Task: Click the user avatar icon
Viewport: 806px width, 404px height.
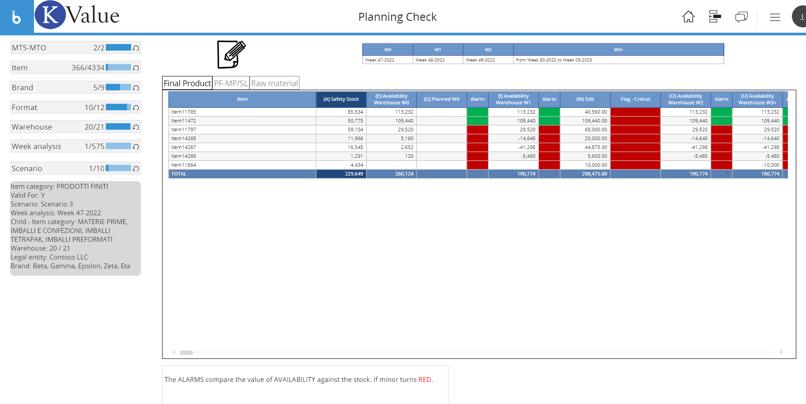Action: 800,17
